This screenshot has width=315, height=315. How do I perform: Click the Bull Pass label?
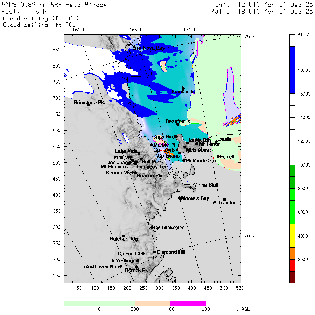(152, 162)
